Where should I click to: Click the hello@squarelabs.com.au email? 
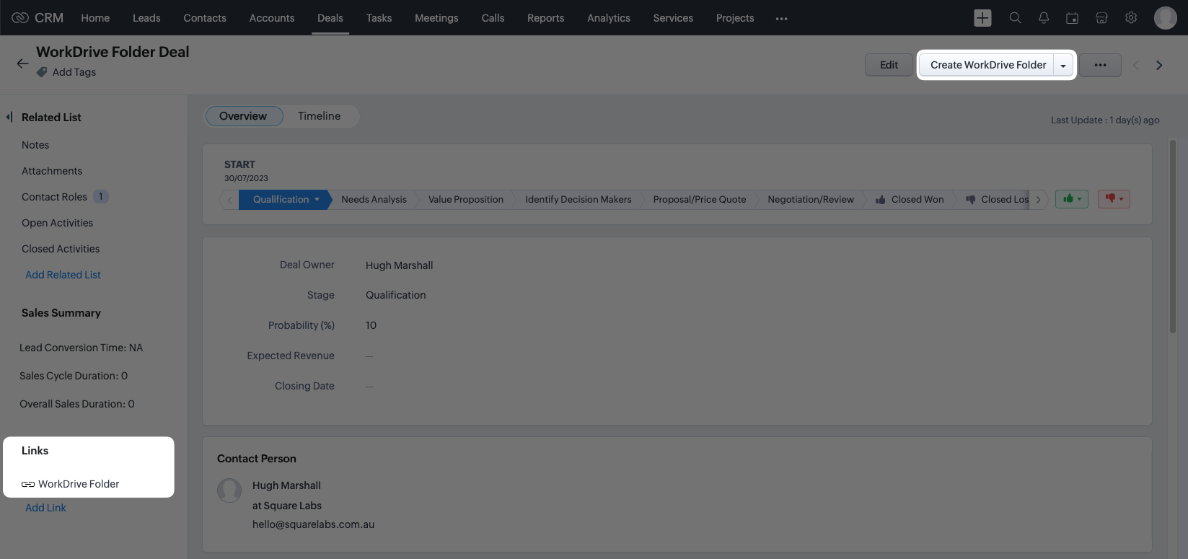[x=313, y=524]
